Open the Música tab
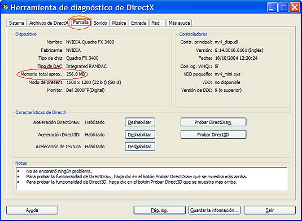Screen dimensions: 302x221 pos(119,23)
